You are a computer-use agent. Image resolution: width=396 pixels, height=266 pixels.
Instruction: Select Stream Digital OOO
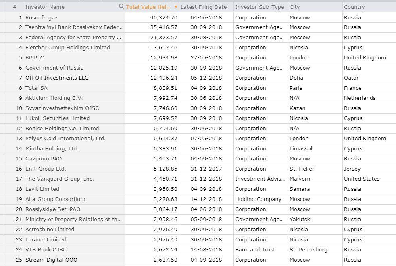[51, 260]
